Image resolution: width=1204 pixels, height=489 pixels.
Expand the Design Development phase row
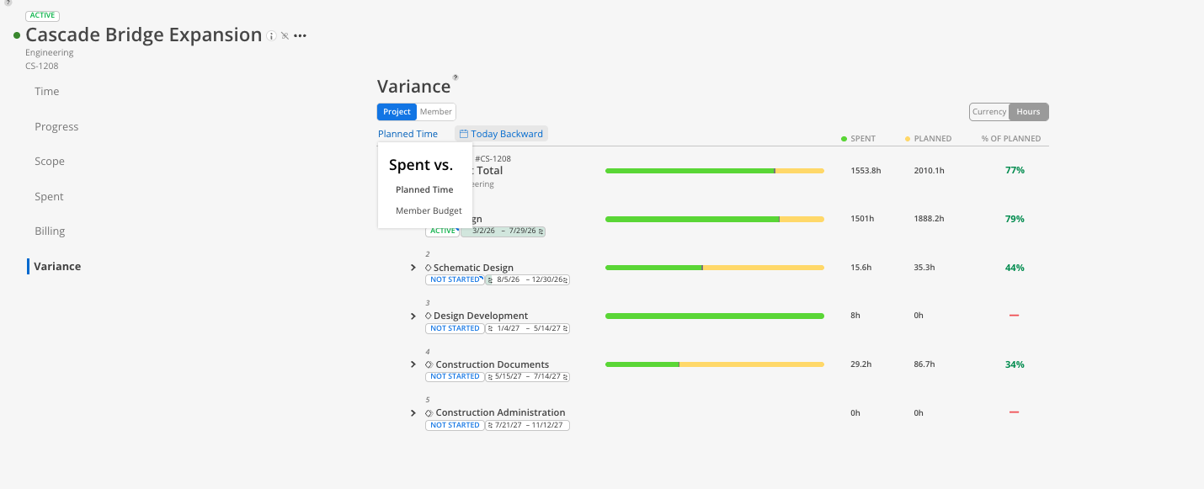click(x=413, y=316)
